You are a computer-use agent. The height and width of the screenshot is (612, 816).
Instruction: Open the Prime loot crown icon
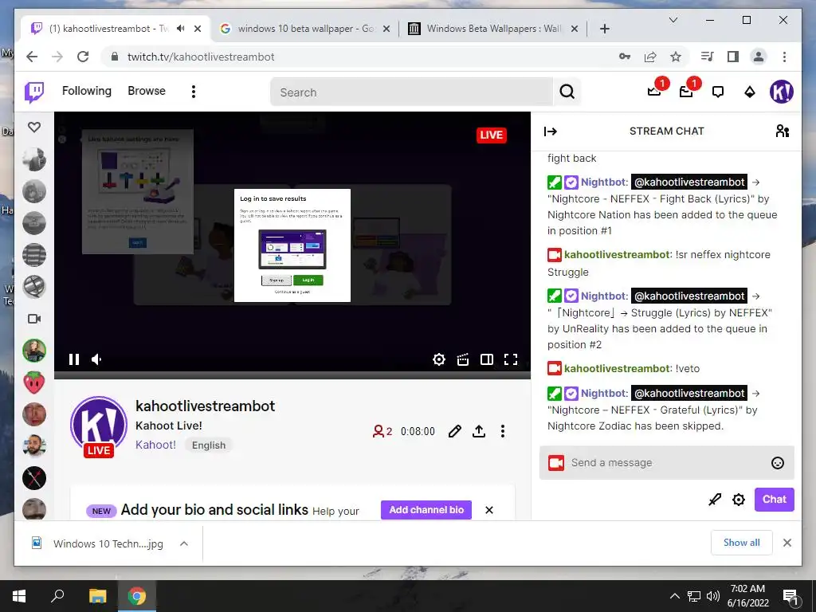[x=654, y=92]
